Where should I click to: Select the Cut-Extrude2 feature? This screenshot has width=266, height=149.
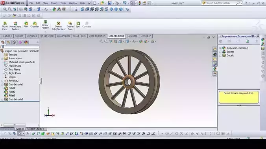[x=16, y=99]
